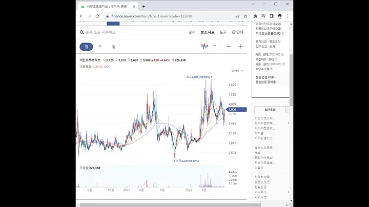Image resolution: width=369 pixels, height=207 pixels.
Task: Open 와이솔 in the recent list
Action: (259, 133)
